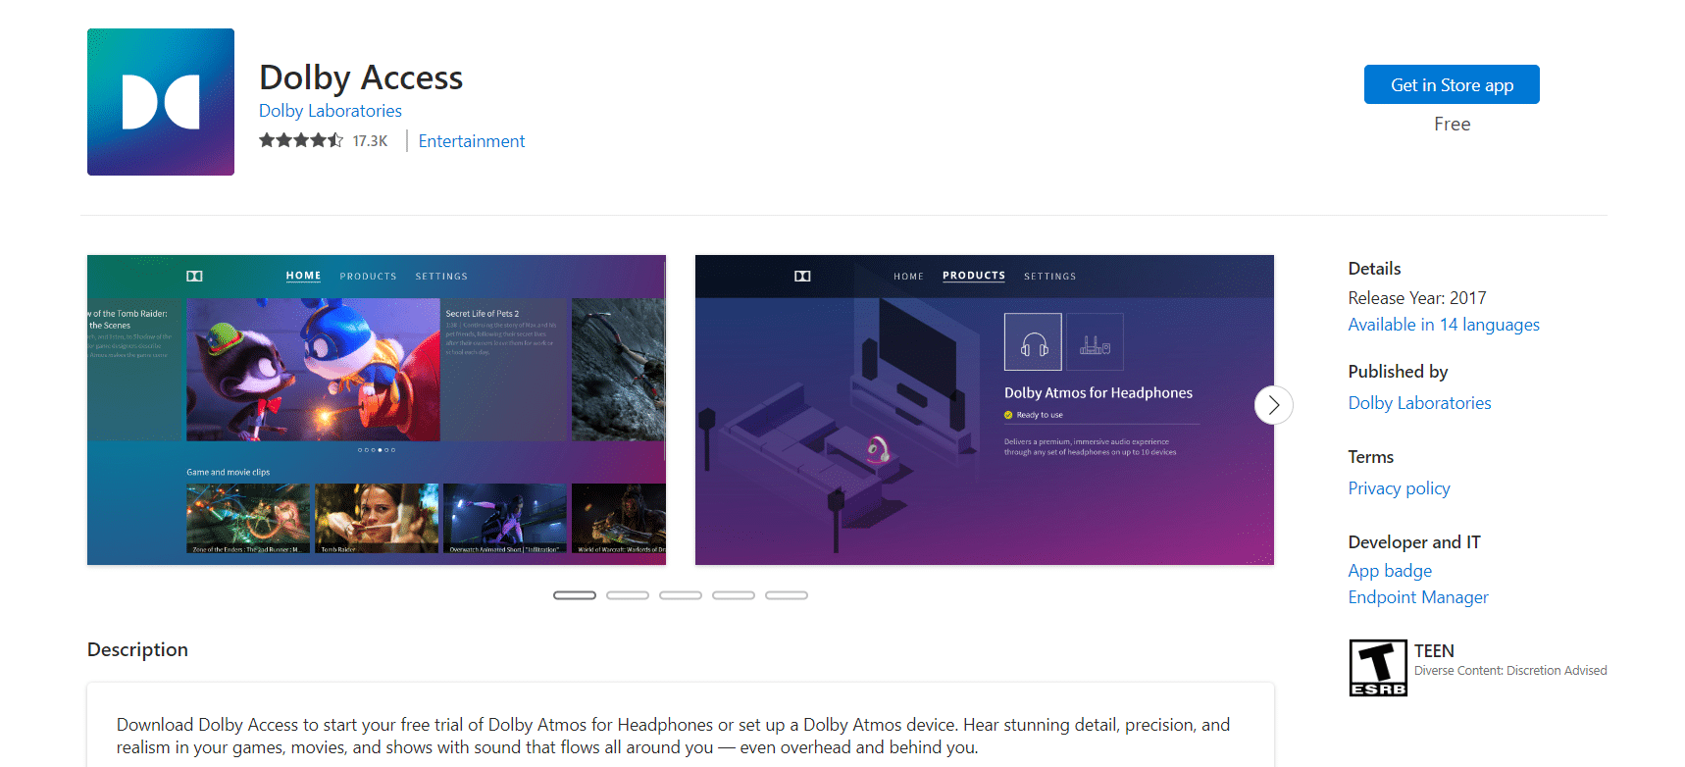Viewport: 1685px width, 767px height.
Task: Open the Entertainment category link
Action: [472, 141]
